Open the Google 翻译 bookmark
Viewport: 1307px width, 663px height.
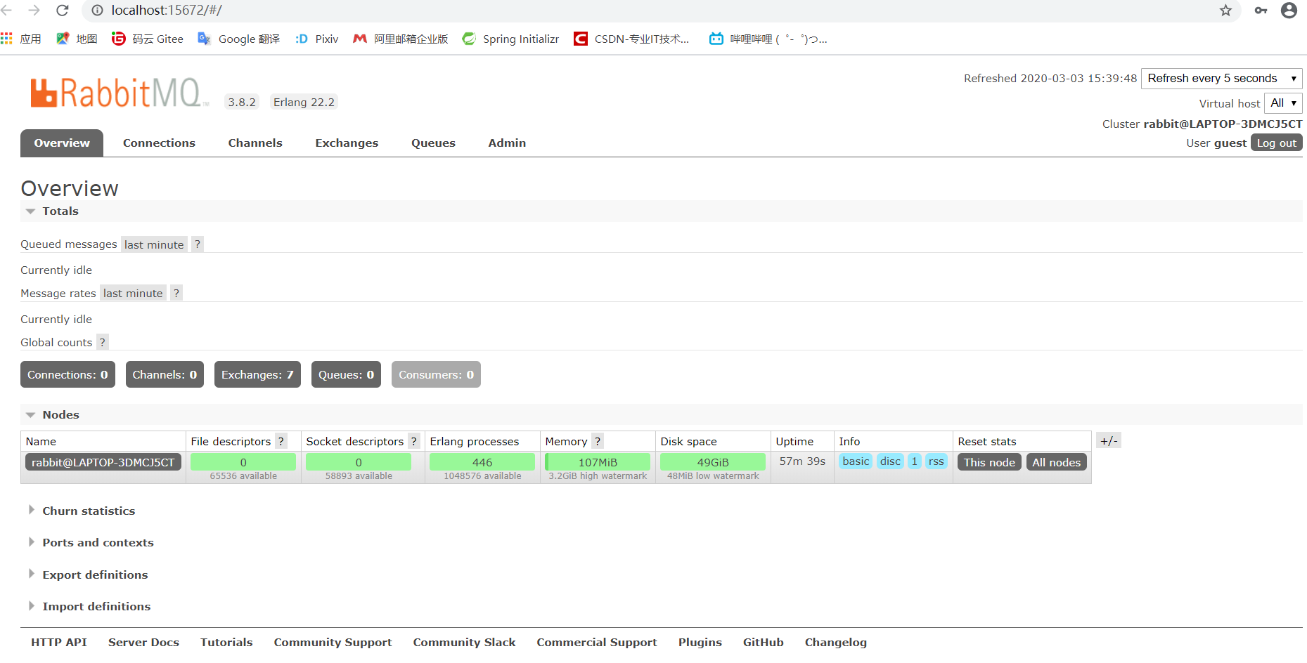point(239,39)
